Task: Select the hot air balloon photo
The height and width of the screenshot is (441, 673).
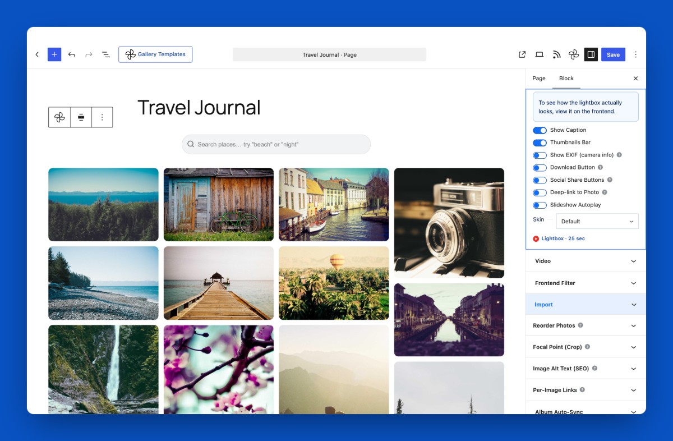Action: pyautogui.click(x=334, y=283)
